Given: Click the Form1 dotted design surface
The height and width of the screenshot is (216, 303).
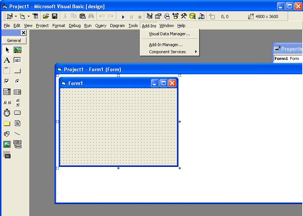Looking at the screenshot, I should [x=119, y=126].
